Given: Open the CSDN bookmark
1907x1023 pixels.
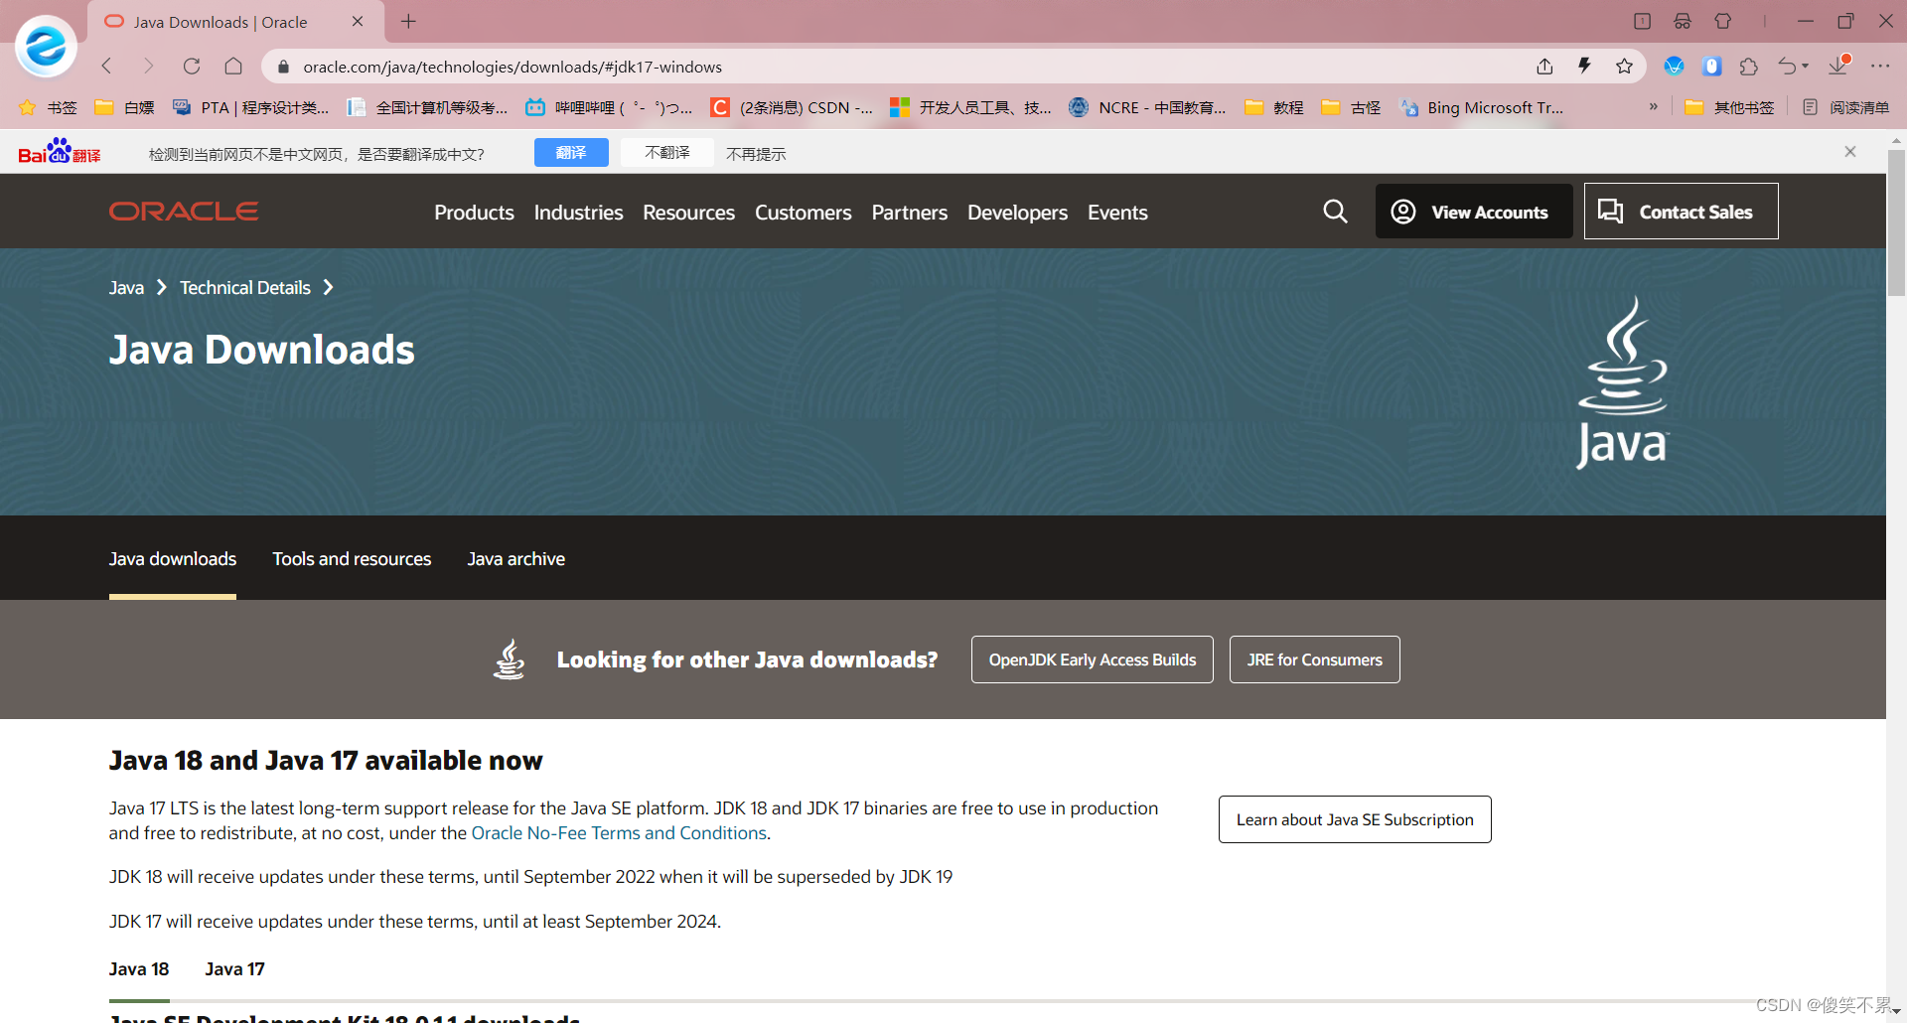Looking at the screenshot, I should point(792,107).
